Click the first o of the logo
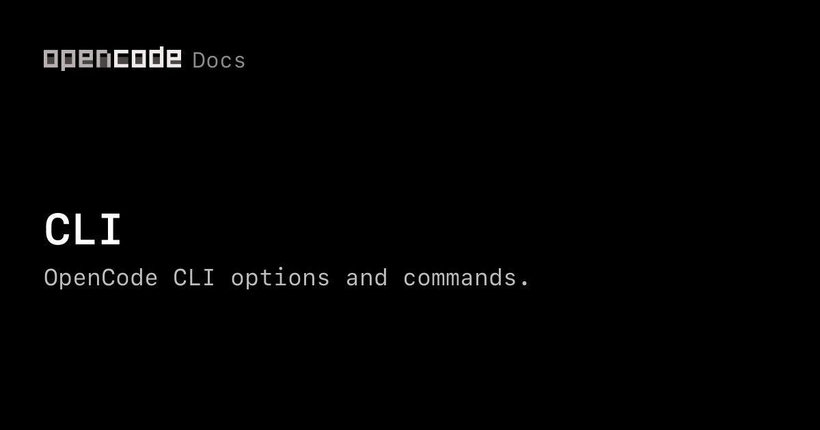The width and height of the screenshot is (820, 430). 51,59
